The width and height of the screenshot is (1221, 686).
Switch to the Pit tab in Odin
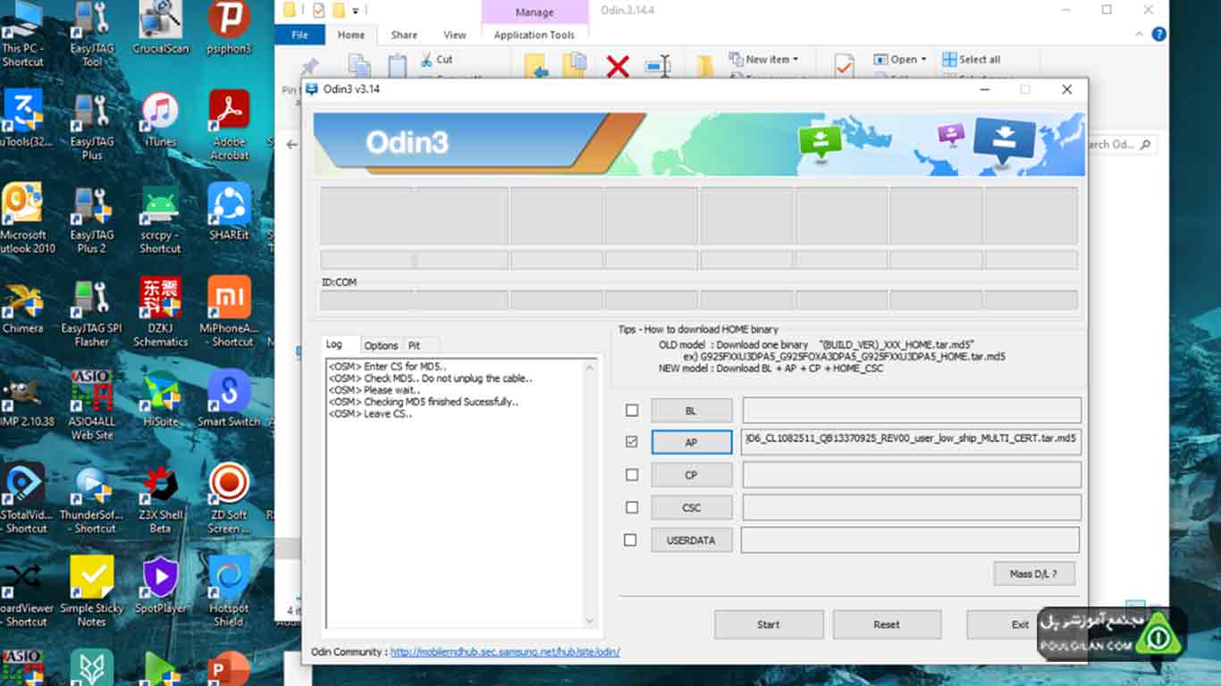(x=414, y=346)
